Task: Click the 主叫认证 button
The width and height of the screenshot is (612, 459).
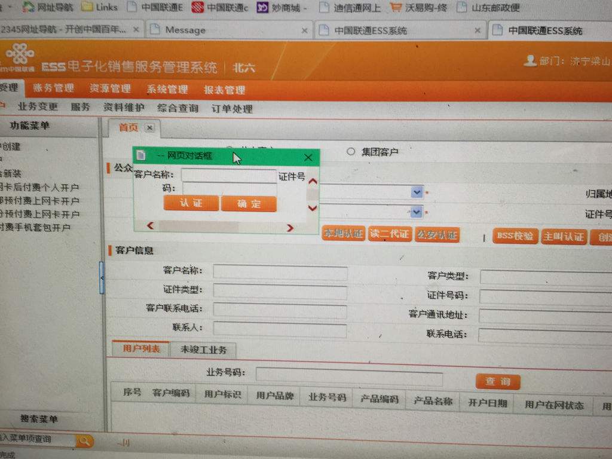Action: pyautogui.click(x=564, y=237)
